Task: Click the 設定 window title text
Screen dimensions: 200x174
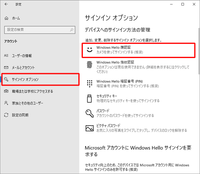Action: click(x=18, y=4)
